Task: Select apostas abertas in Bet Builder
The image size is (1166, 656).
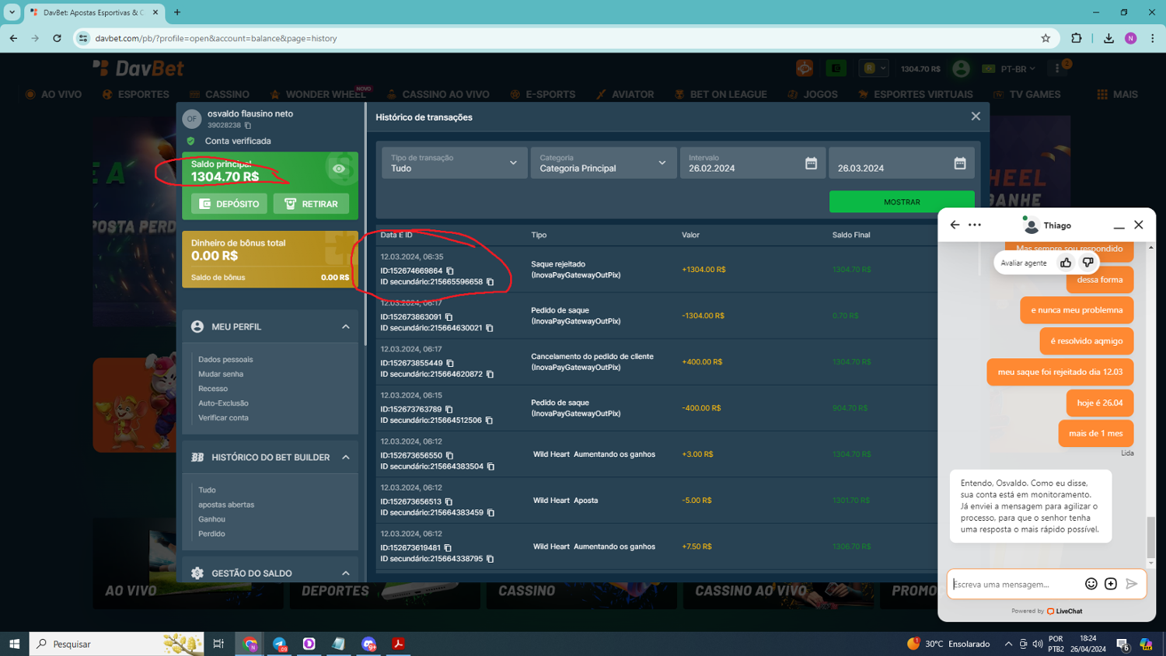Action: click(226, 504)
